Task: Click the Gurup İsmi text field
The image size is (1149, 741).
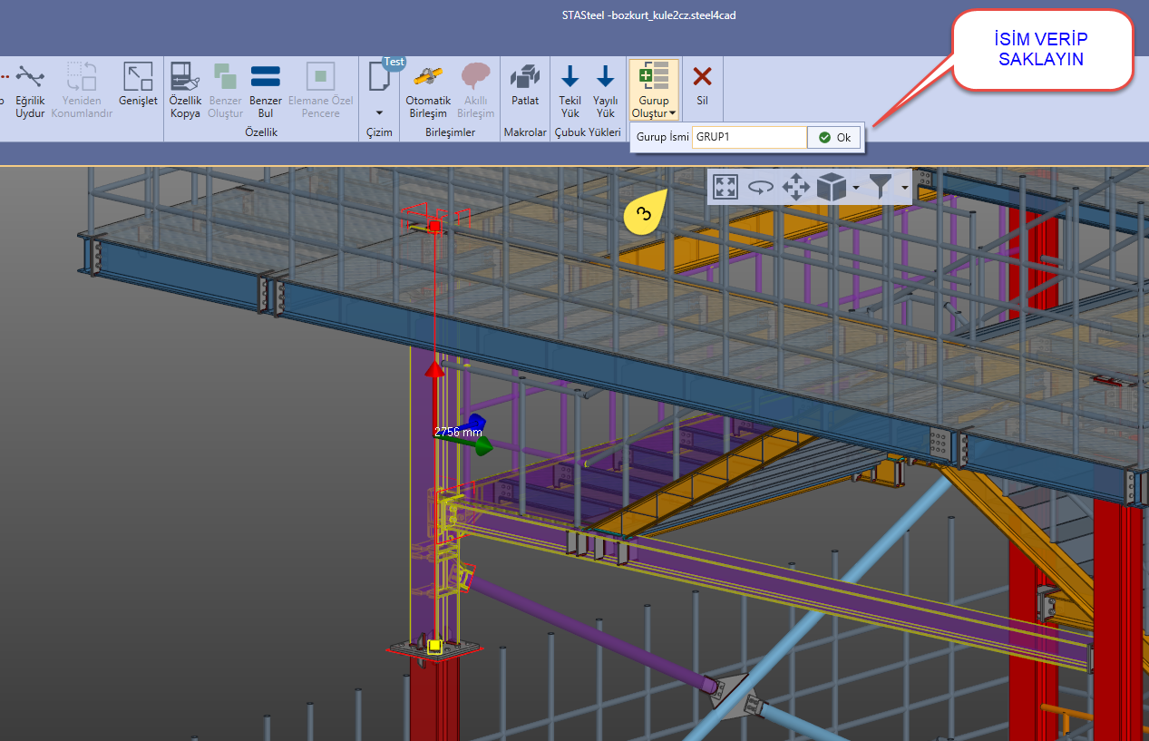Action: click(x=748, y=138)
